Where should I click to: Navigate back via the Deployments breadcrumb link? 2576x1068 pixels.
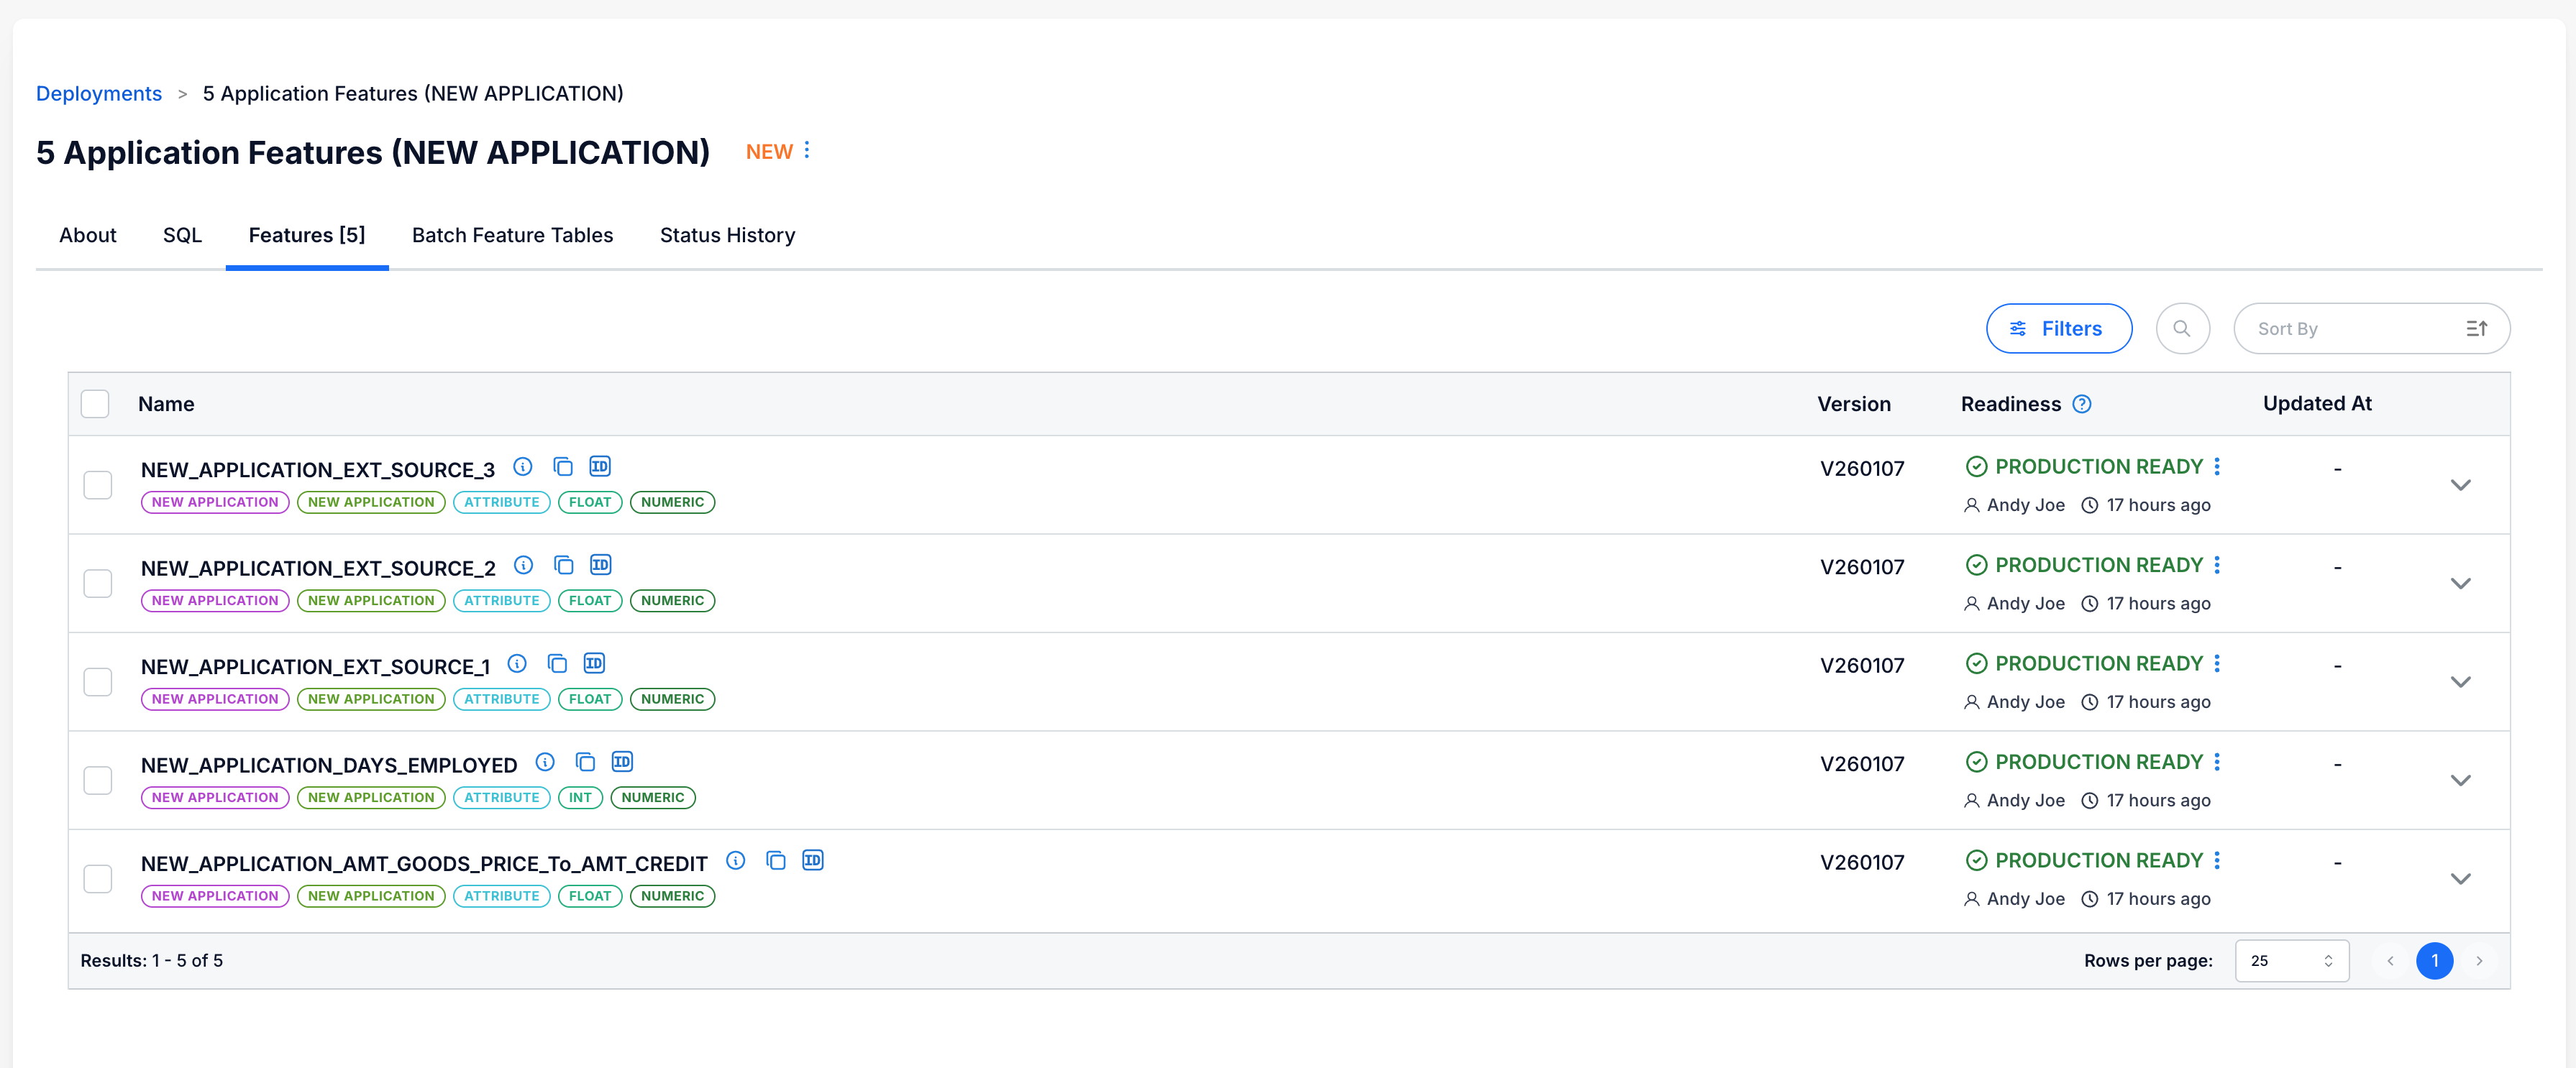pos(98,93)
